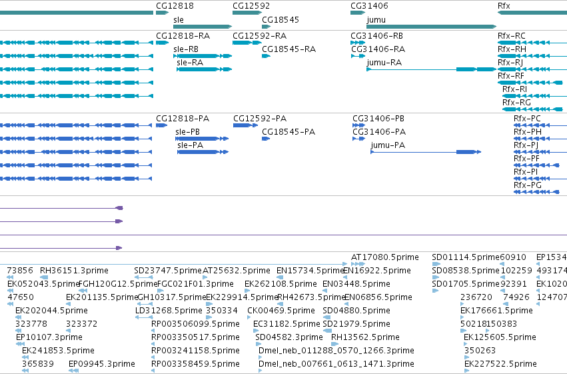Open EST label EK176661.5prime
This screenshot has height=374, width=567.
pyautogui.click(x=496, y=311)
